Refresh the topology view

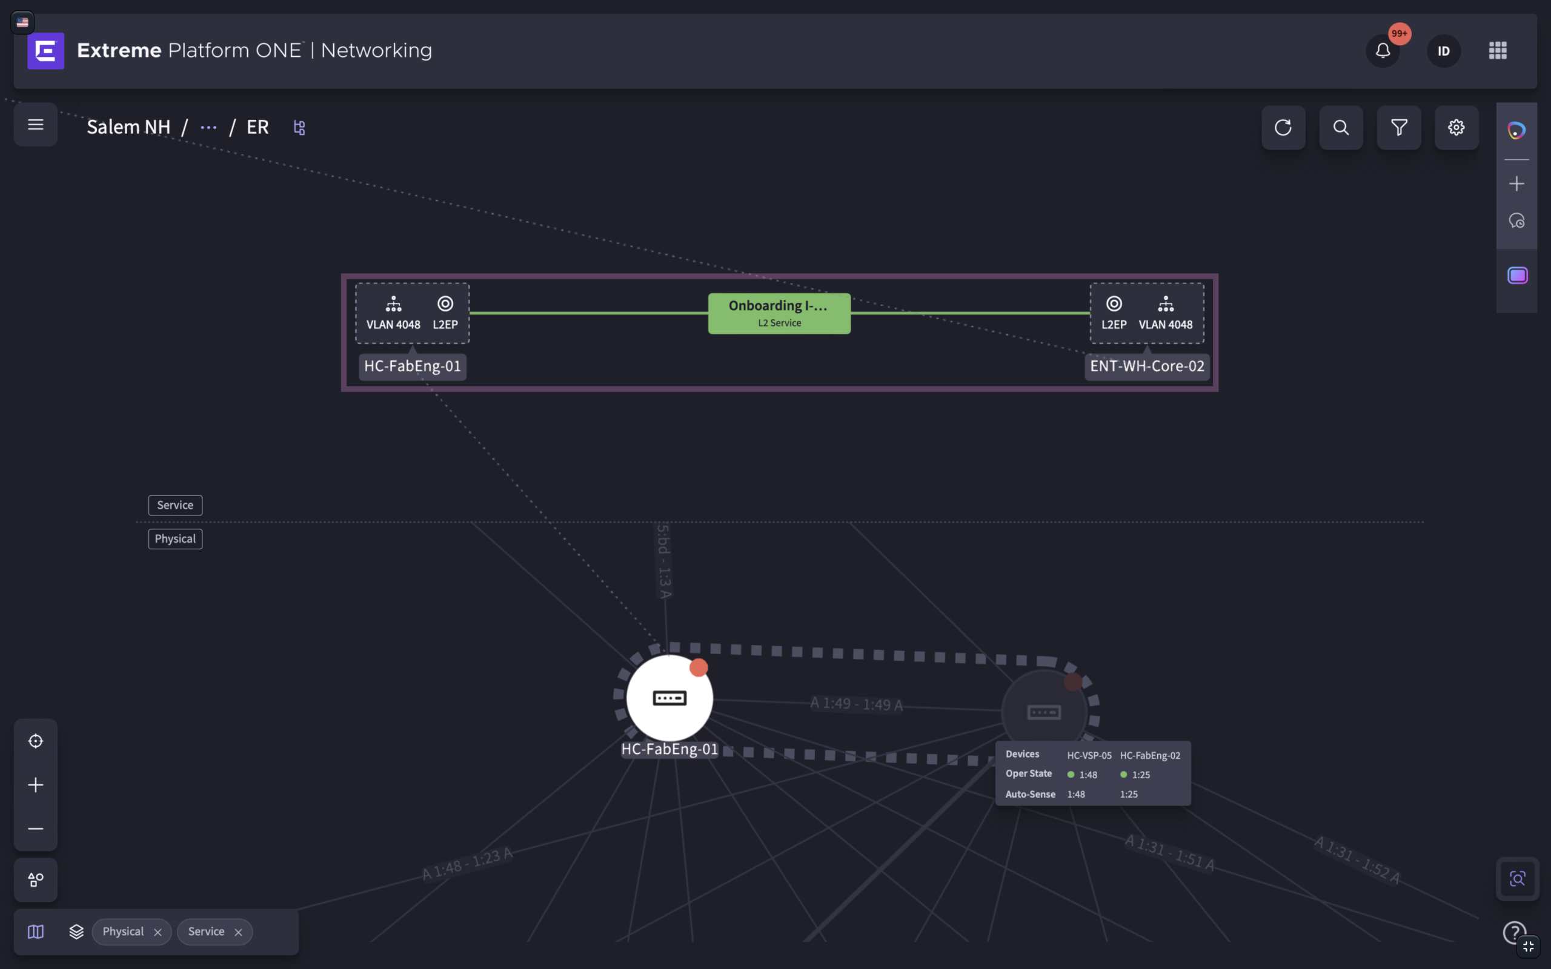coord(1283,128)
